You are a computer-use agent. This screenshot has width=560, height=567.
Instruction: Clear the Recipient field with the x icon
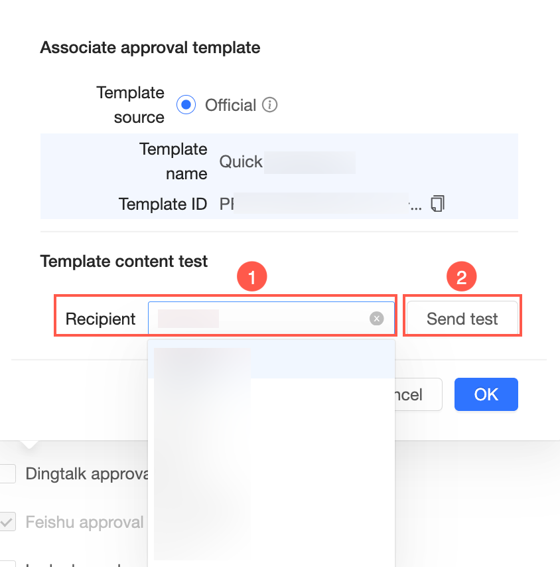pyautogui.click(x=377, y=319)
